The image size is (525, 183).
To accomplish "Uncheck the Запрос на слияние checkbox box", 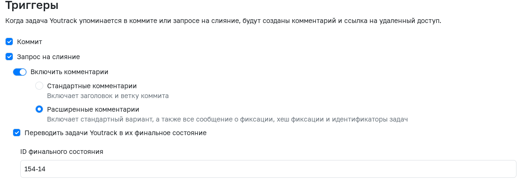I will tap(9, 57).
